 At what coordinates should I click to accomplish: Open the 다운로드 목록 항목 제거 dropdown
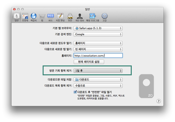(98, 85)
